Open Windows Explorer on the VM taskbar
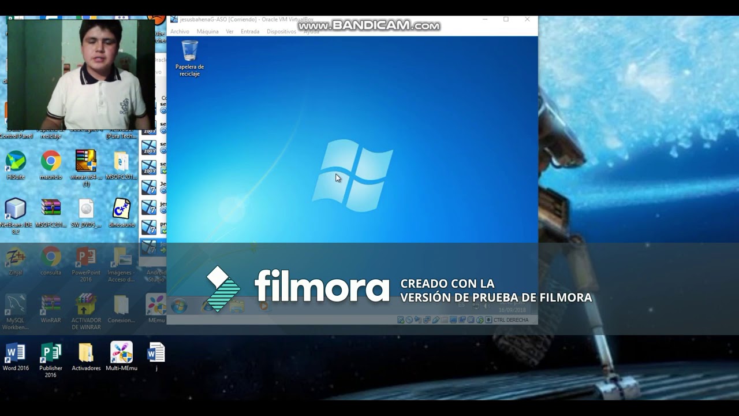739x416 pixels. [237, 306]
